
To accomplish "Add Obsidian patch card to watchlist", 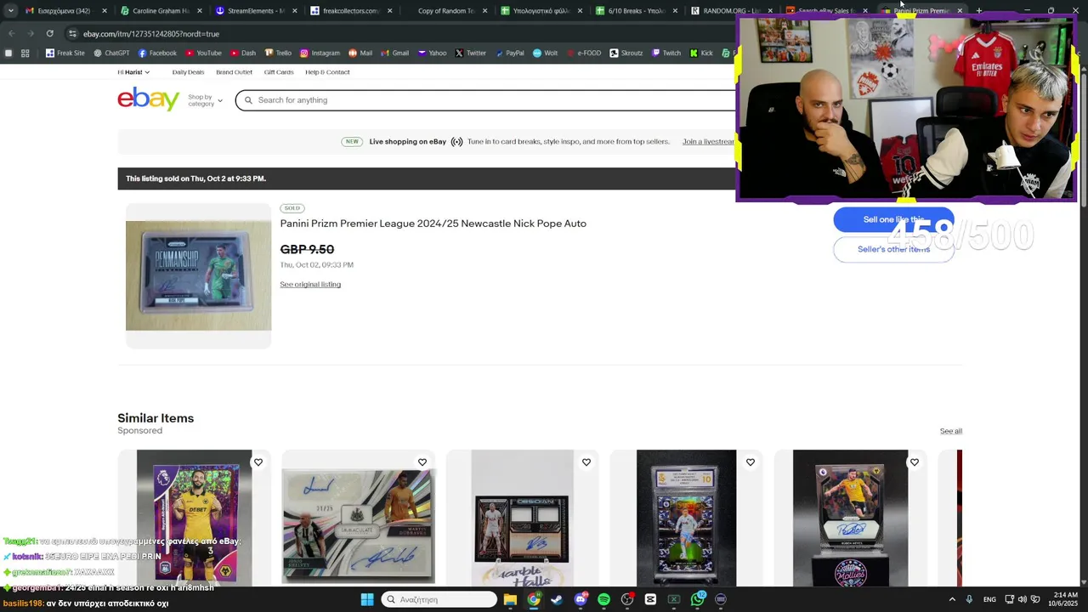I will click(586, 462).
